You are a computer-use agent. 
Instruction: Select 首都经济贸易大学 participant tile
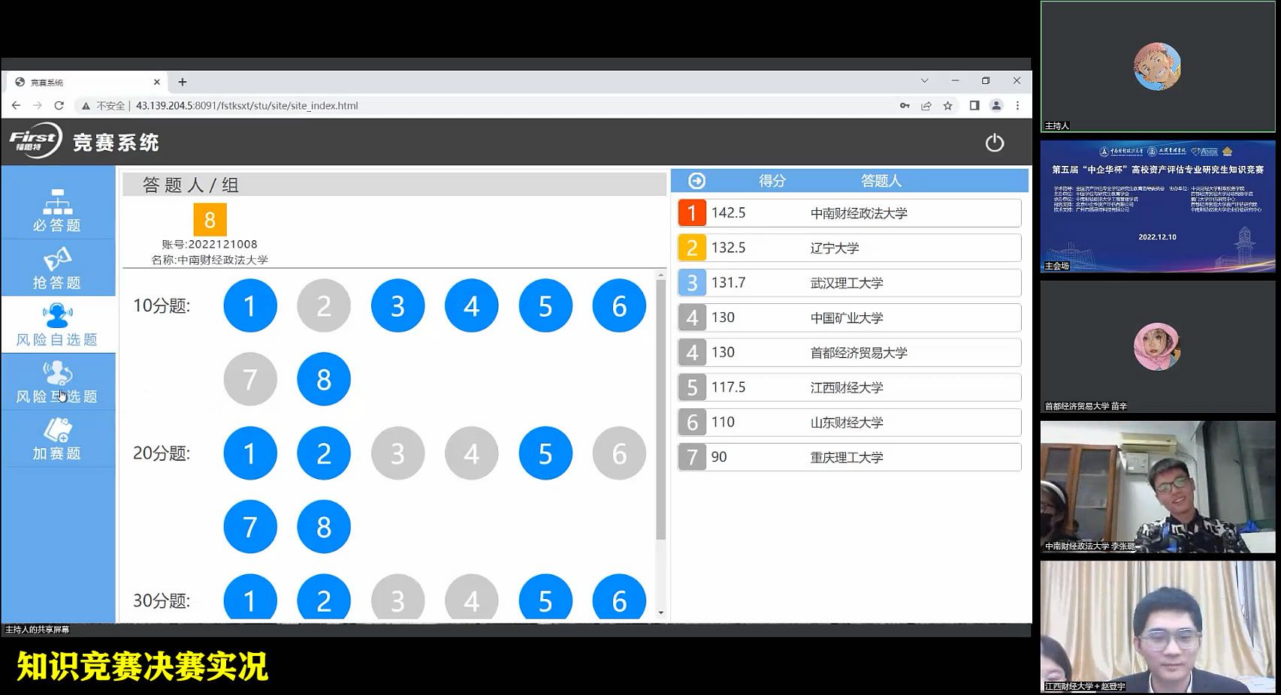tap(1158, 346)
